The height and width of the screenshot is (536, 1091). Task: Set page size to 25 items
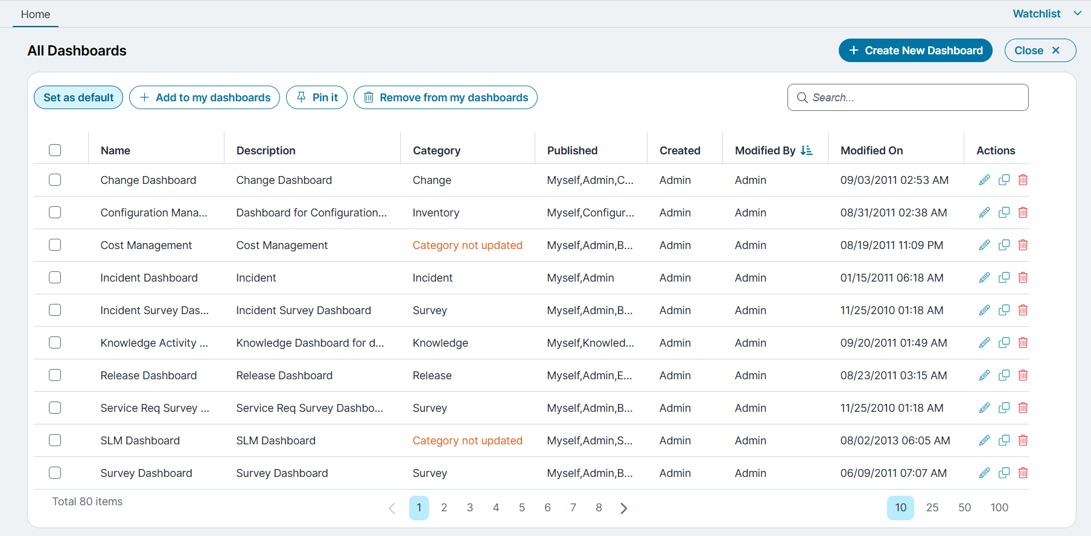[932, 508]
